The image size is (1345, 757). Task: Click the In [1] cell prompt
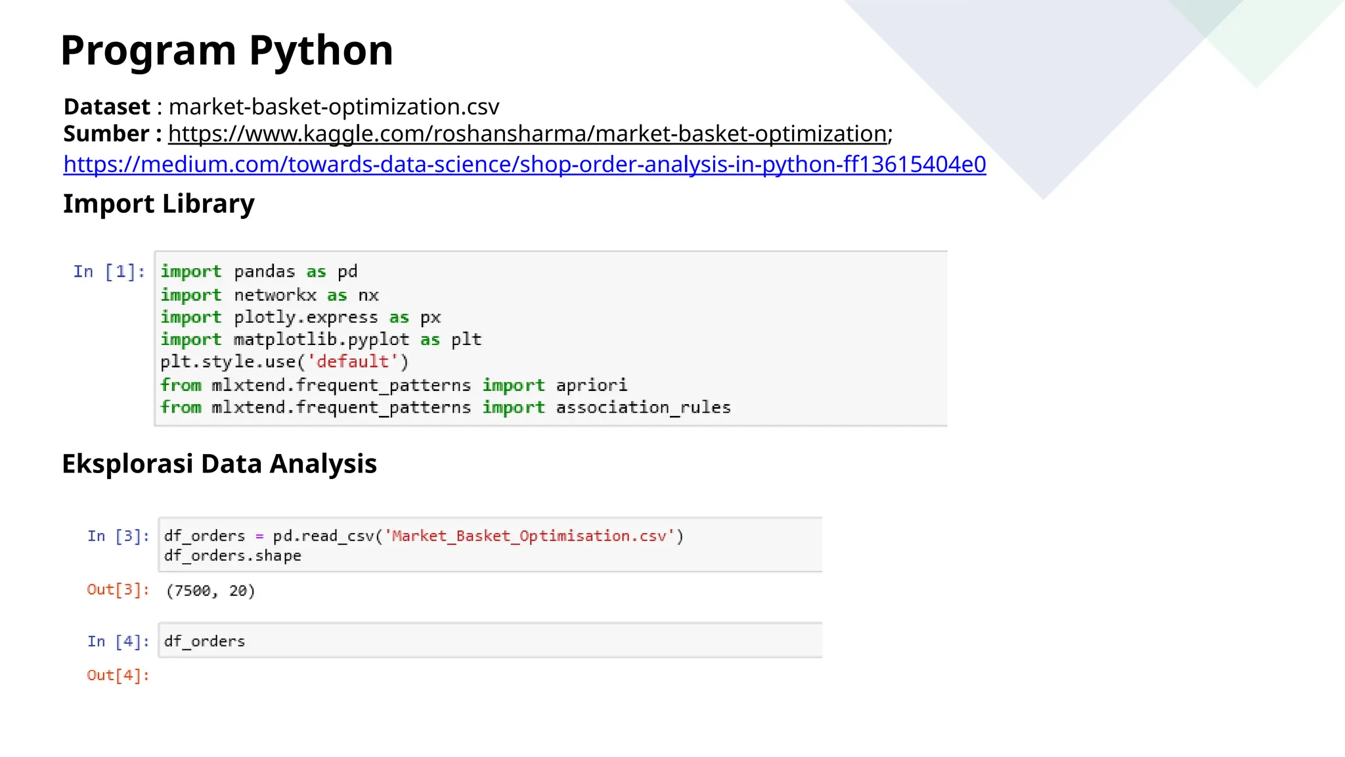tap(109, 271)
